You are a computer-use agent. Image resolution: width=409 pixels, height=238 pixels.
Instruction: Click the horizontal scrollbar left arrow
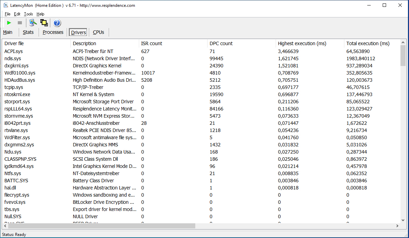coord(5,226)
